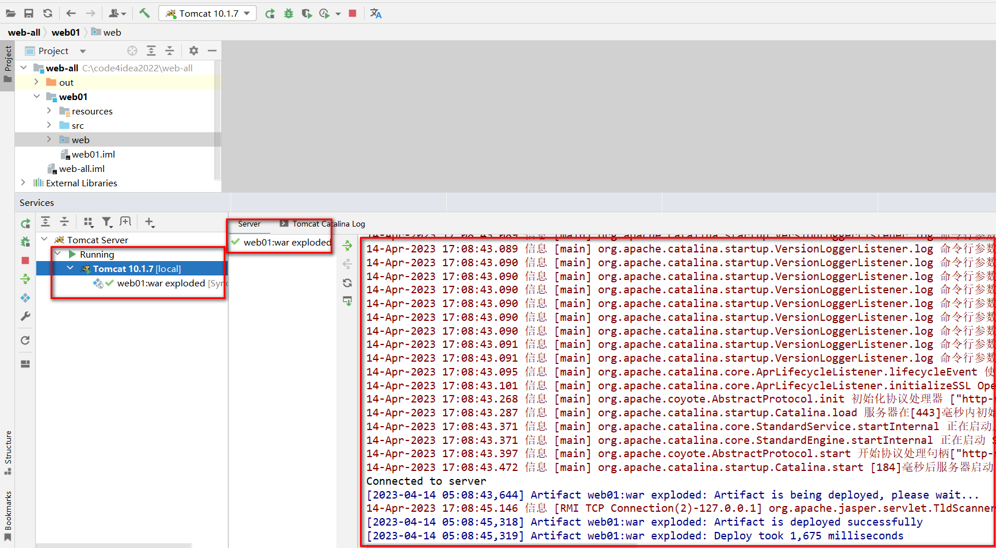Toggle the Structure tool window side button

[7, 452]
